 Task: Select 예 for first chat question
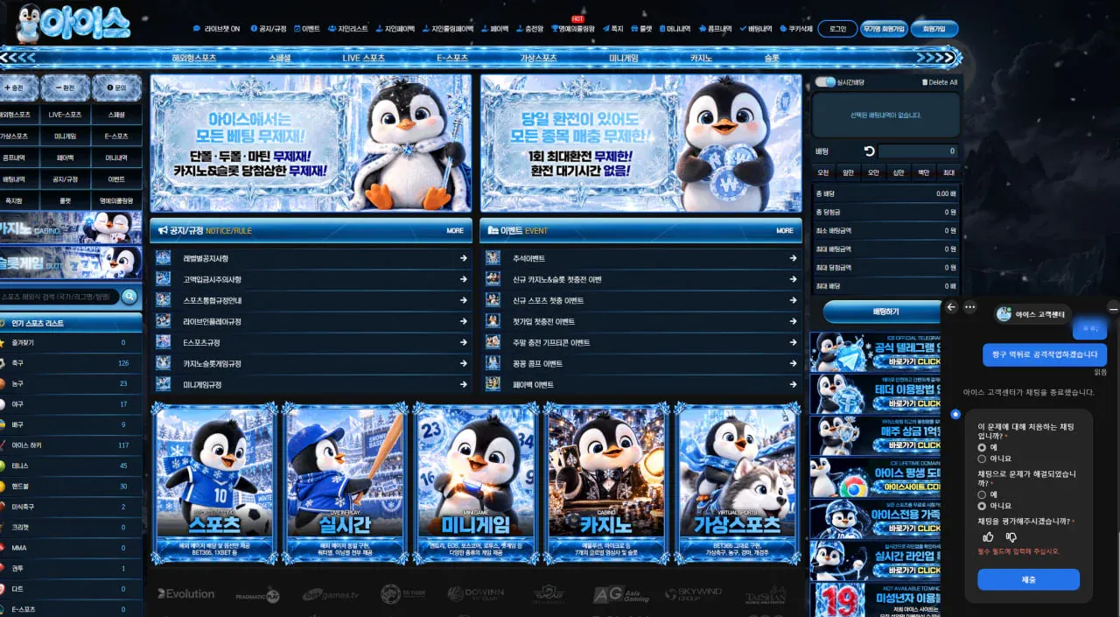[x=982, y=447]
